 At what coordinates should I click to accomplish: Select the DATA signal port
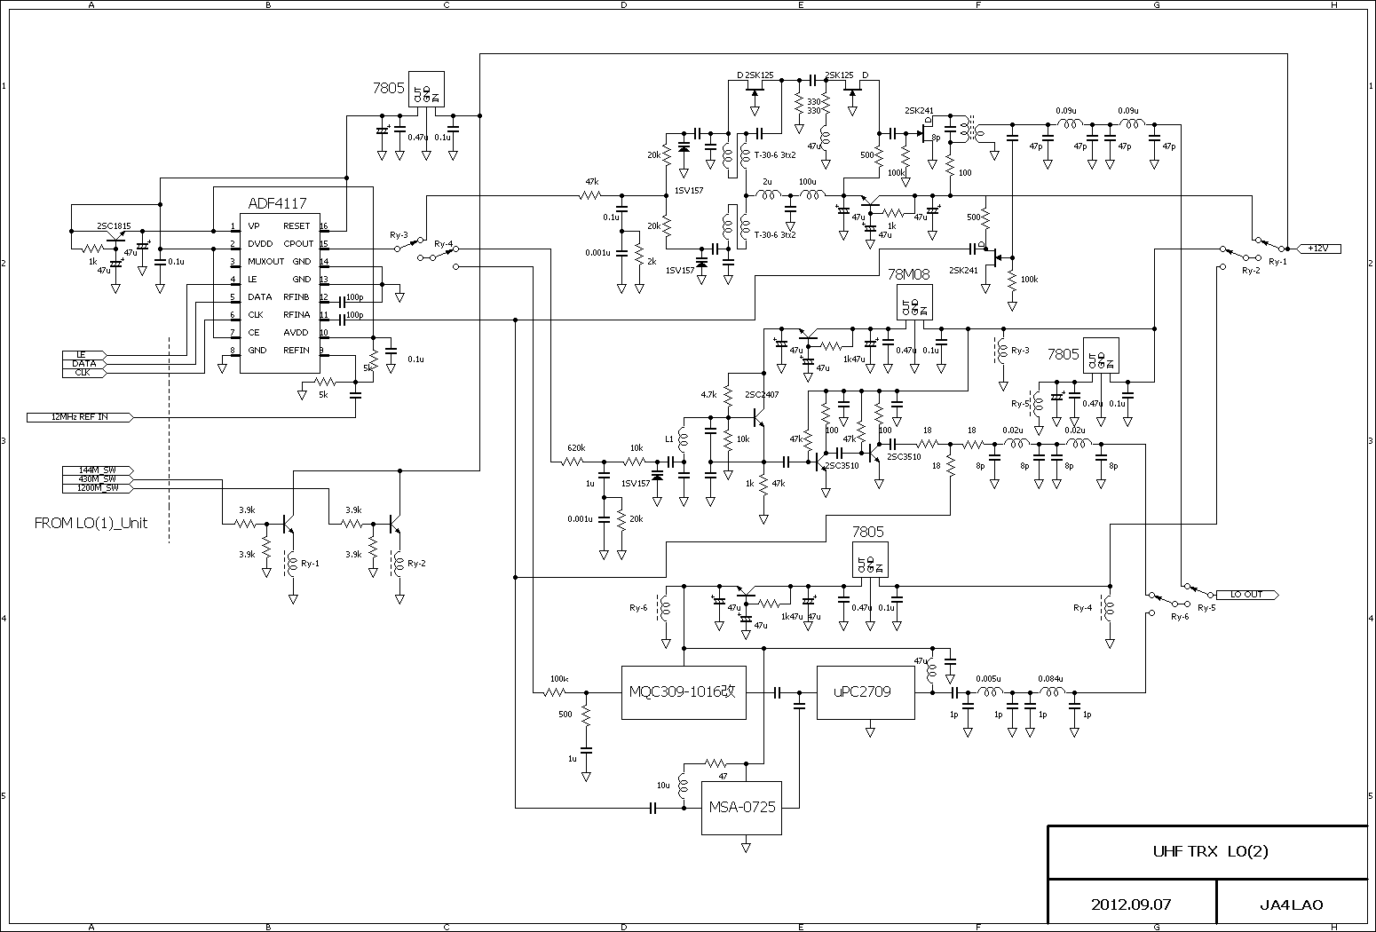click(84, 364)
